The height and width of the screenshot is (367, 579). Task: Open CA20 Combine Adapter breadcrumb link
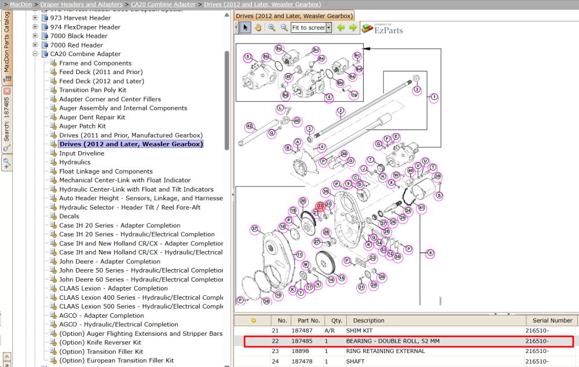pos(163,5)
